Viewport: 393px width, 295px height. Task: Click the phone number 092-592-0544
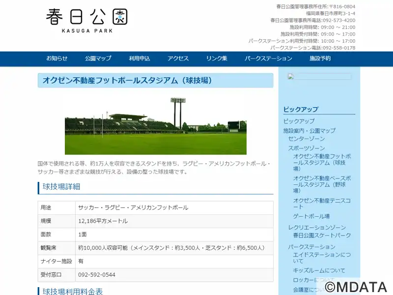pos(97,275)
